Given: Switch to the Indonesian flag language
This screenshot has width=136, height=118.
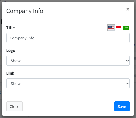Looking at the screenshot, I should (x=119, y=27).
